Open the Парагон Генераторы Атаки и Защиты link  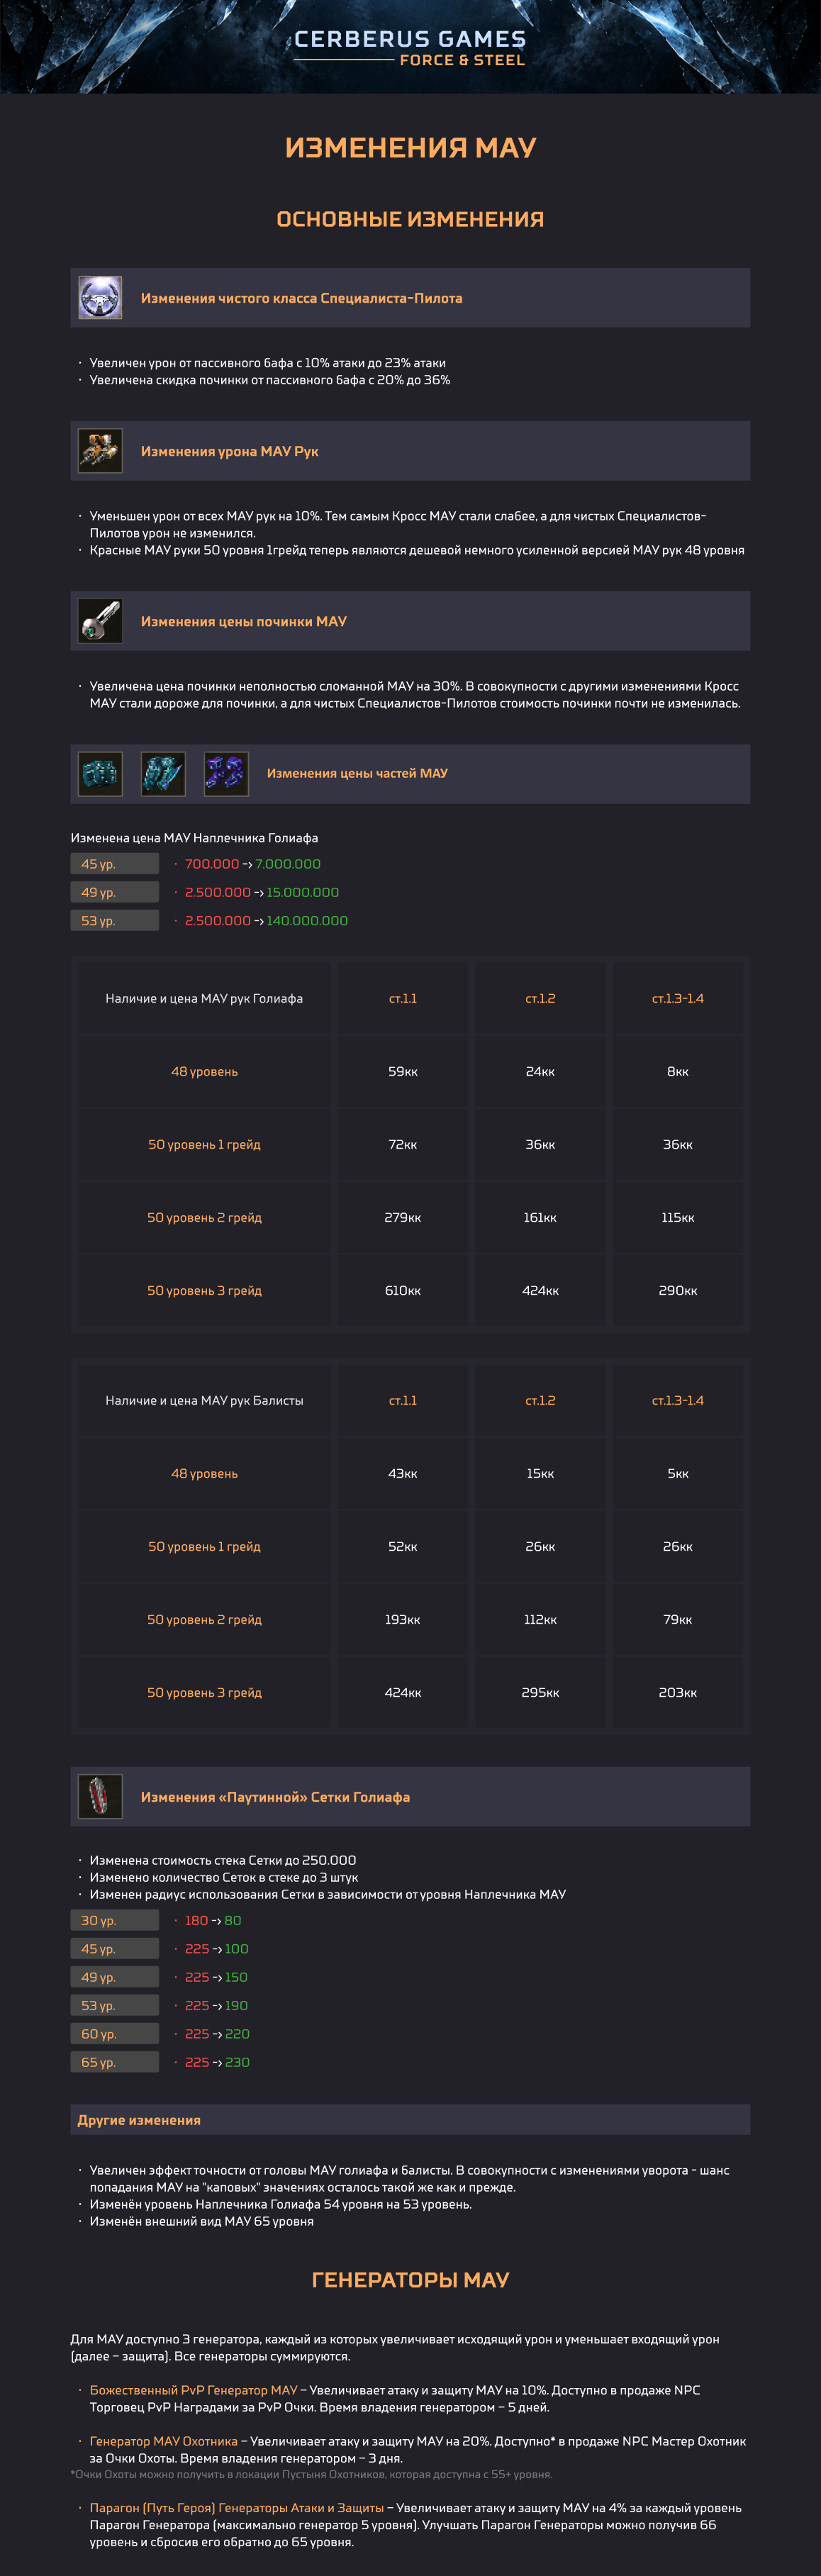click(x=237, y=2507)
